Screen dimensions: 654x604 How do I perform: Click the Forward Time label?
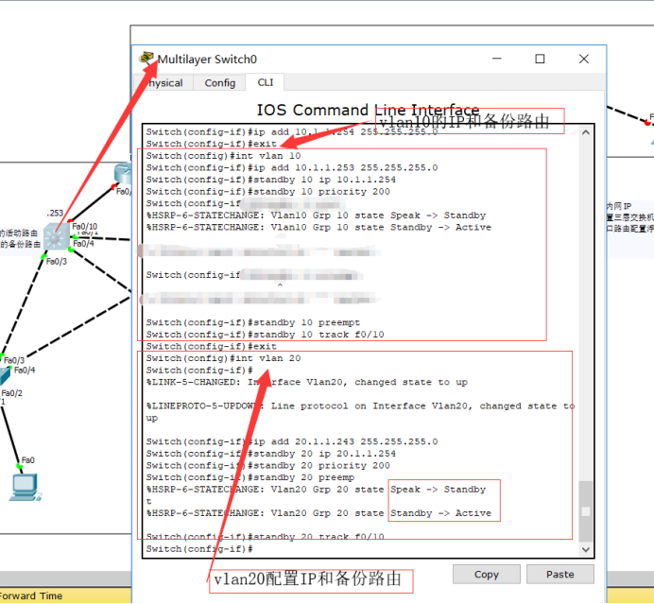(x=31, y=595)
